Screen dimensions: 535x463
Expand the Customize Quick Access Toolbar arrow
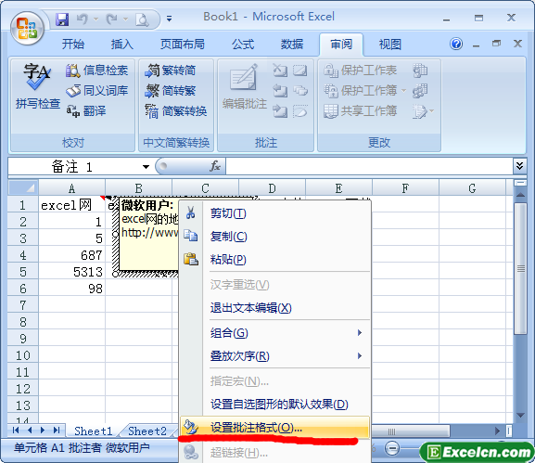point(170,19)
